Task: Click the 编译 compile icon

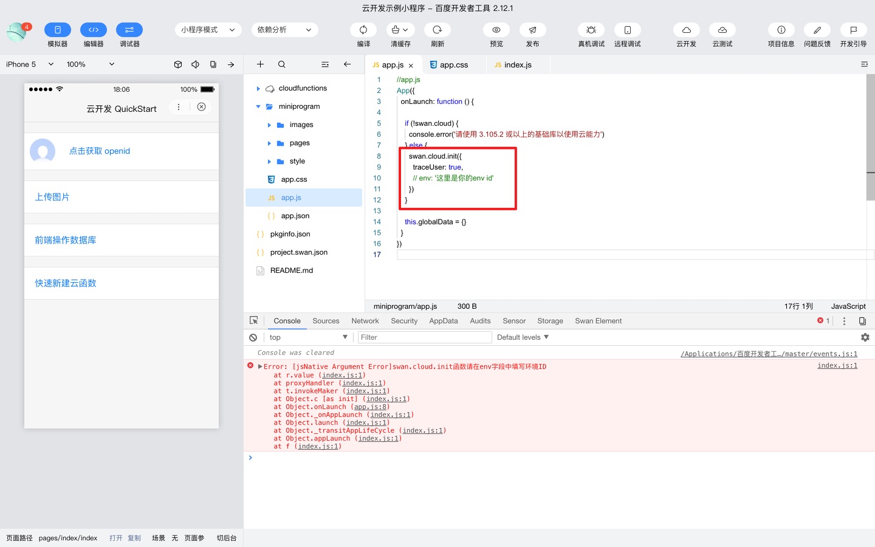Action: [363, 30]
